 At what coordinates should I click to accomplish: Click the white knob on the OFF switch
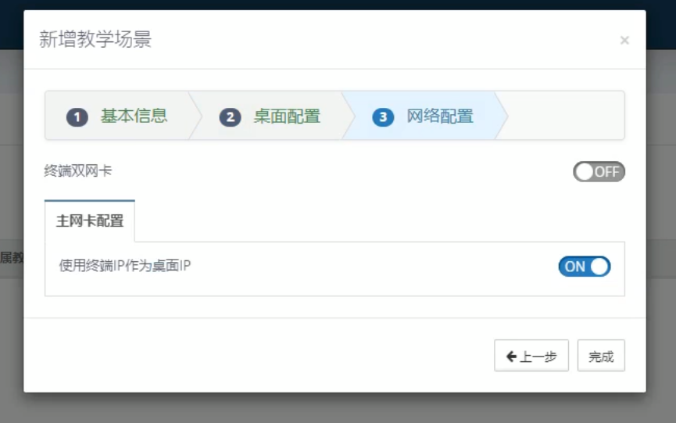(585, 172)
